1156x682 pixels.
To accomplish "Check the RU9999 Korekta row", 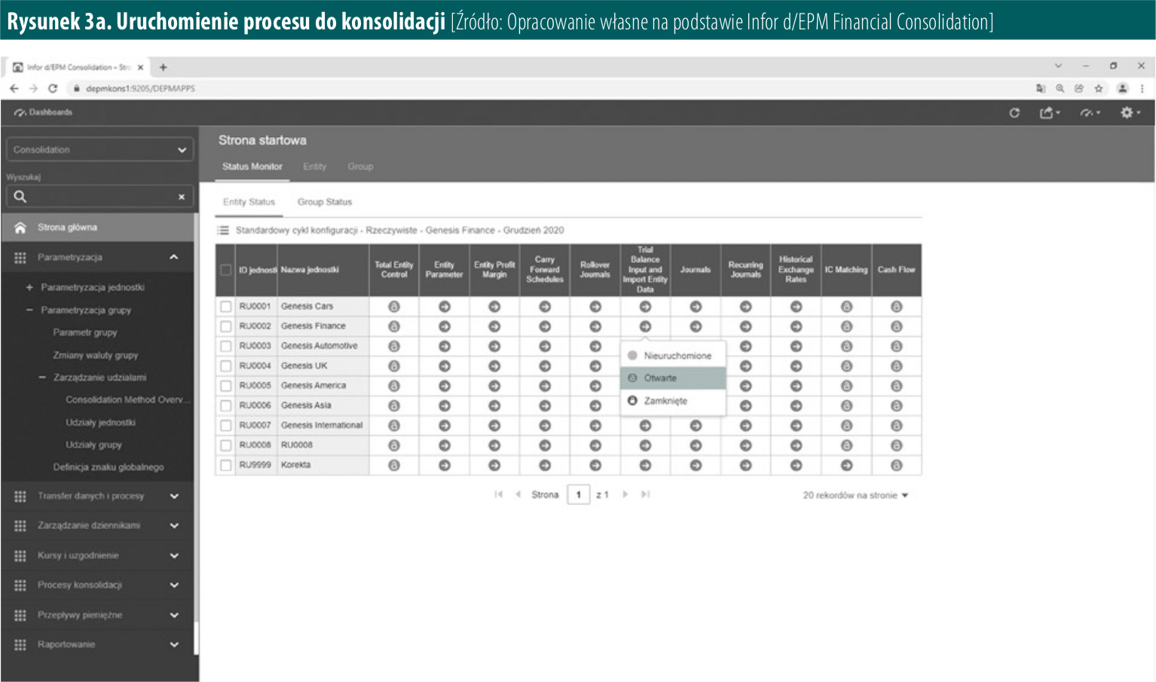I will (225, 465).
